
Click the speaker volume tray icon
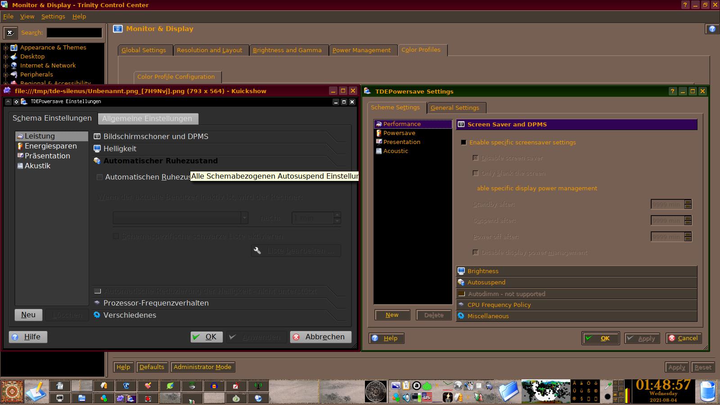[x=406, y=397]
